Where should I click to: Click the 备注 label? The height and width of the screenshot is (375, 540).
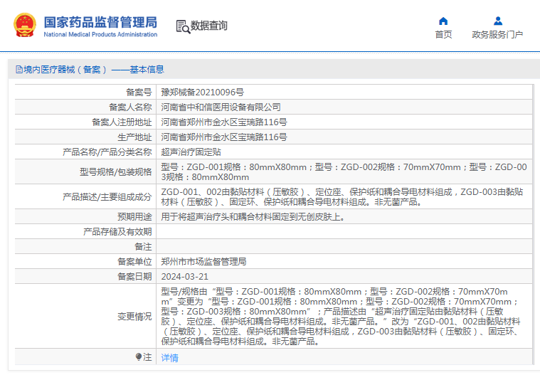point(143,246)
